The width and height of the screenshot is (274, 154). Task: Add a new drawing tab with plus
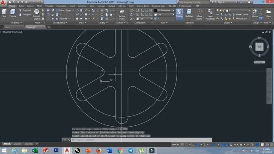tap(49, 27)
